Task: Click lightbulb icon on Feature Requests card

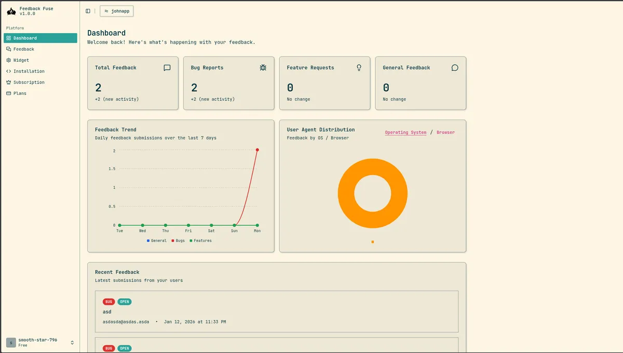Action: point(359,68)
